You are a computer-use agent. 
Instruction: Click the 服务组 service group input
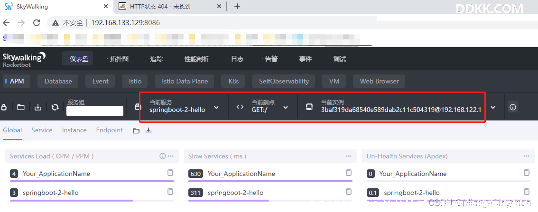(95, 111)
